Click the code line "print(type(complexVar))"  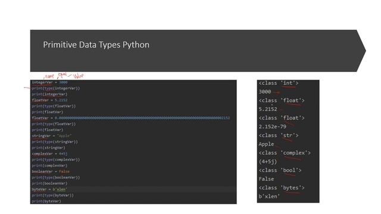(55, 159)
